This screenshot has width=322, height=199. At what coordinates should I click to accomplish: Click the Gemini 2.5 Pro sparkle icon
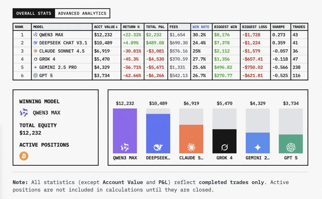(x=35, y=67)
